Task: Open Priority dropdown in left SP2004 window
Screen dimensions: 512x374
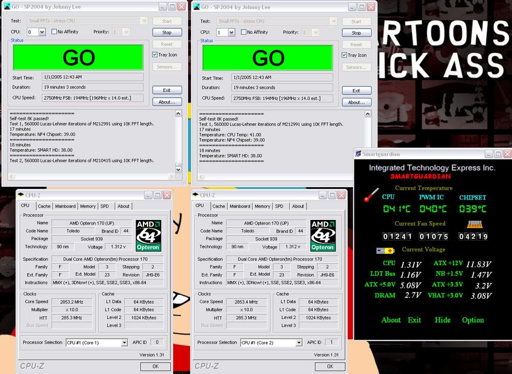Action: click(126, 32)
